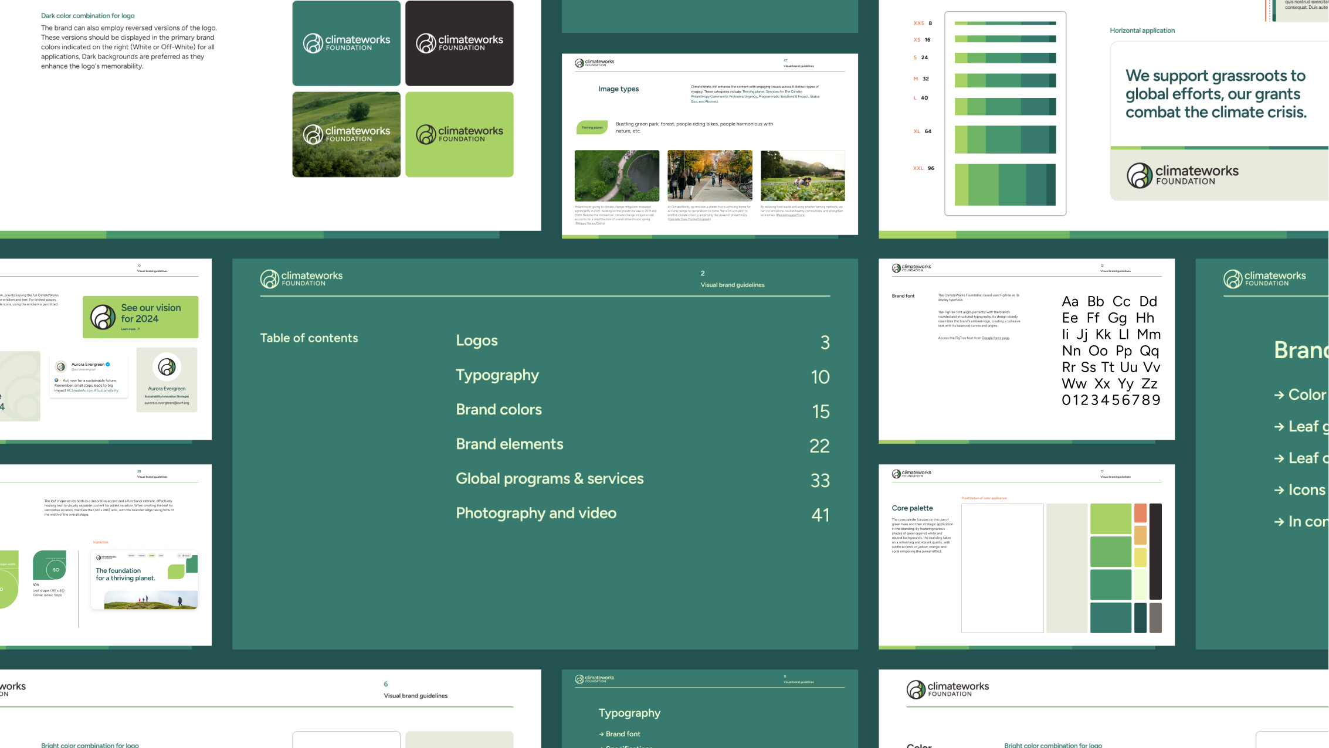Click the XXL 96 spacing bar
1329x748 pixels.
tap(1005, 185)
